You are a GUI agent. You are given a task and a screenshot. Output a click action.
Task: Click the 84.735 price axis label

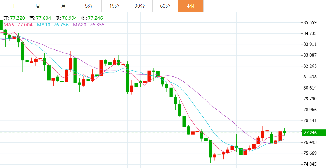[310, 33]
